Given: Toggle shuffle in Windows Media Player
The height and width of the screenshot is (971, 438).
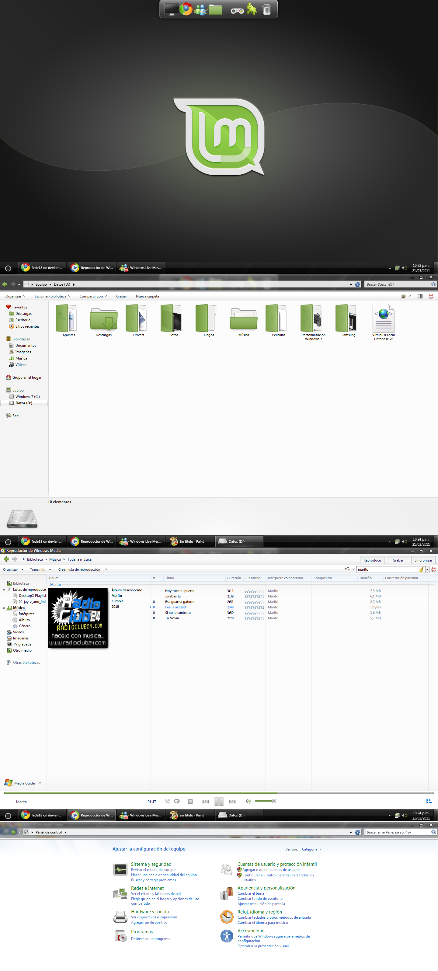Looking at the screenshot, I should 167,801.
